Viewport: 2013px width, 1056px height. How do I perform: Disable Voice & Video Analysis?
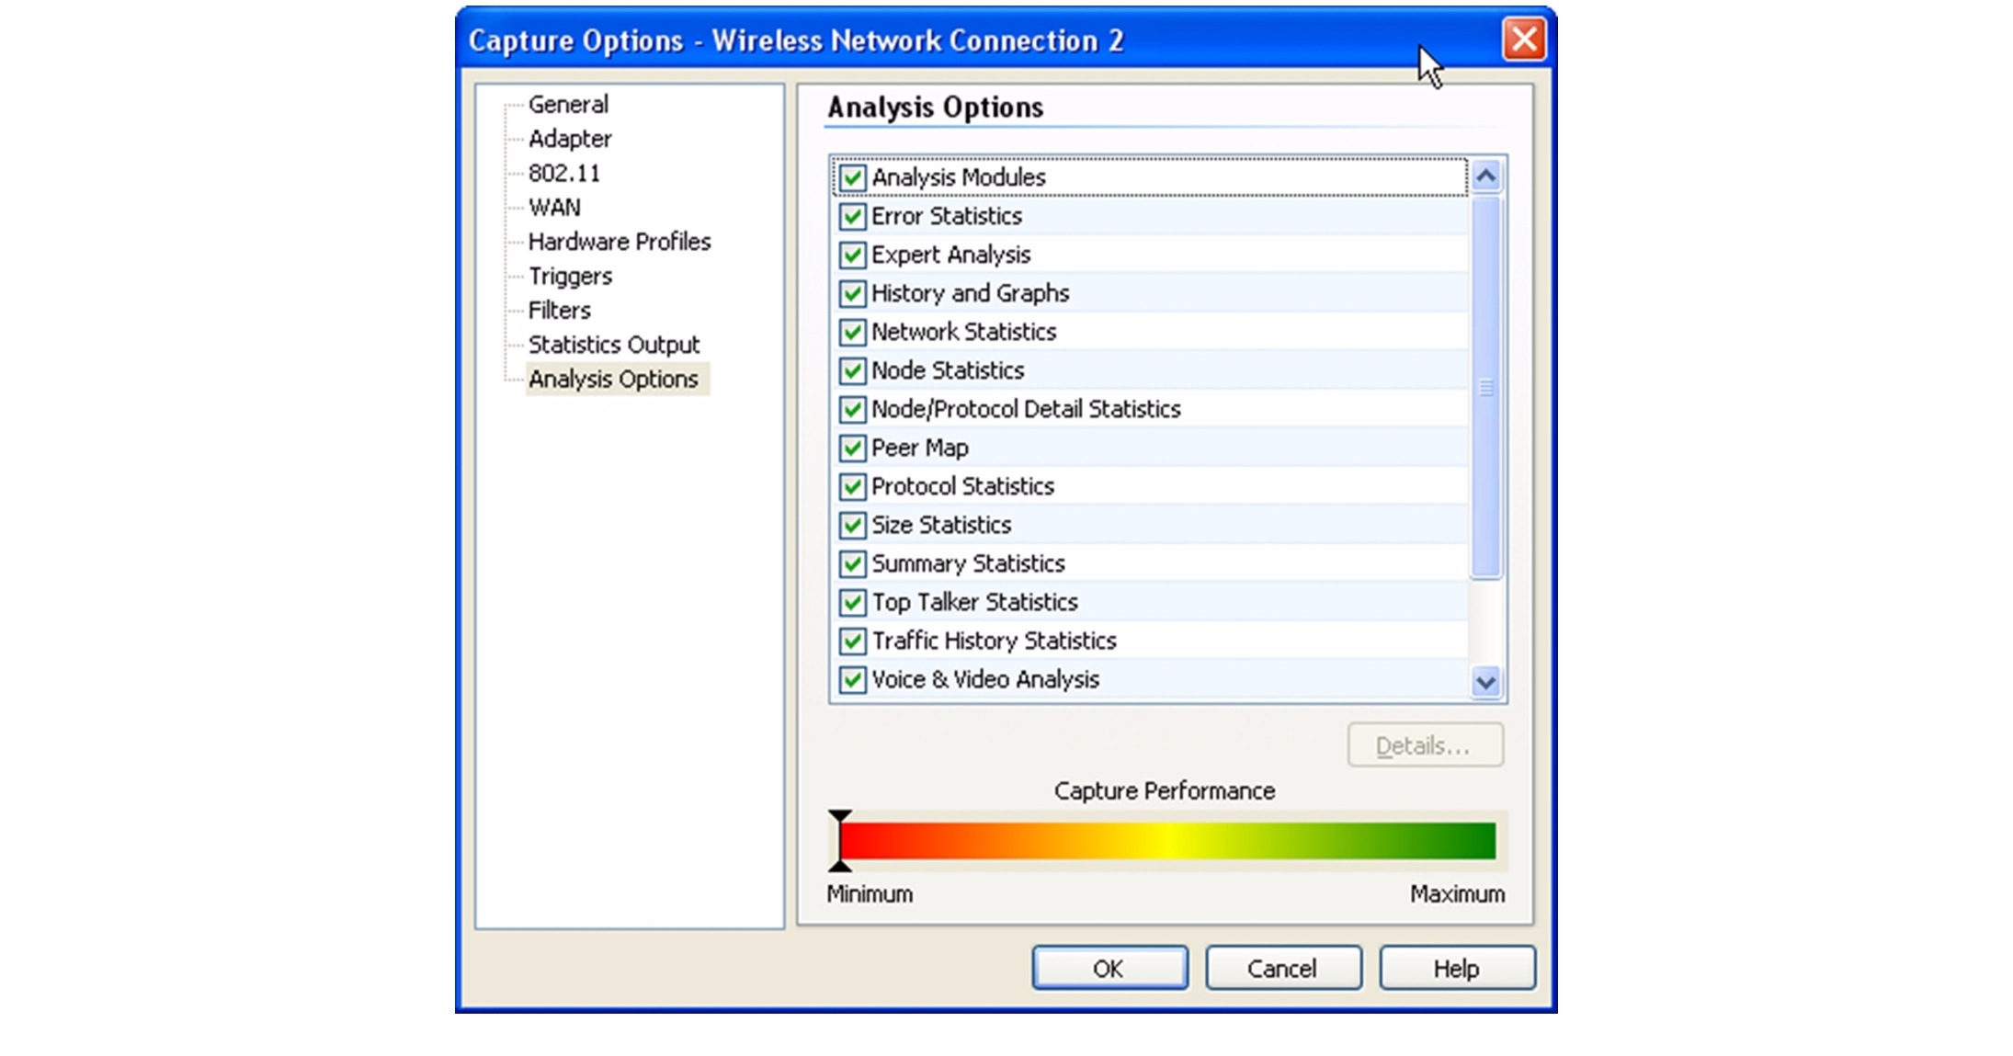click(852, 679)
